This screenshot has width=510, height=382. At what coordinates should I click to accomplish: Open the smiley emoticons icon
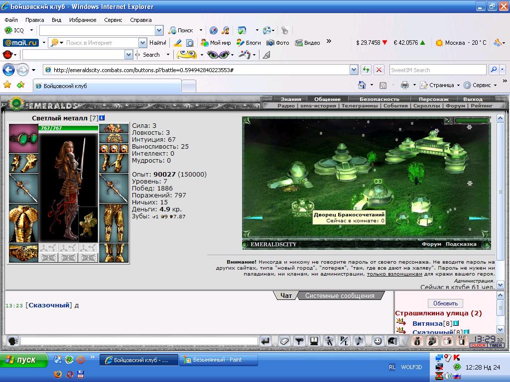(378, 341)
